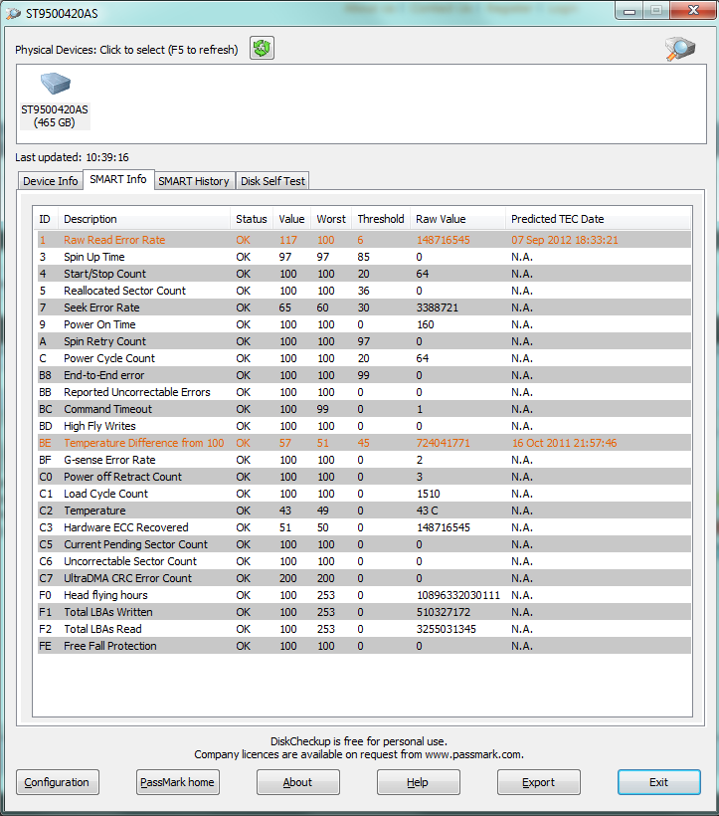
Task: Select the Free Fall Protection row
Action: [364, 646]
